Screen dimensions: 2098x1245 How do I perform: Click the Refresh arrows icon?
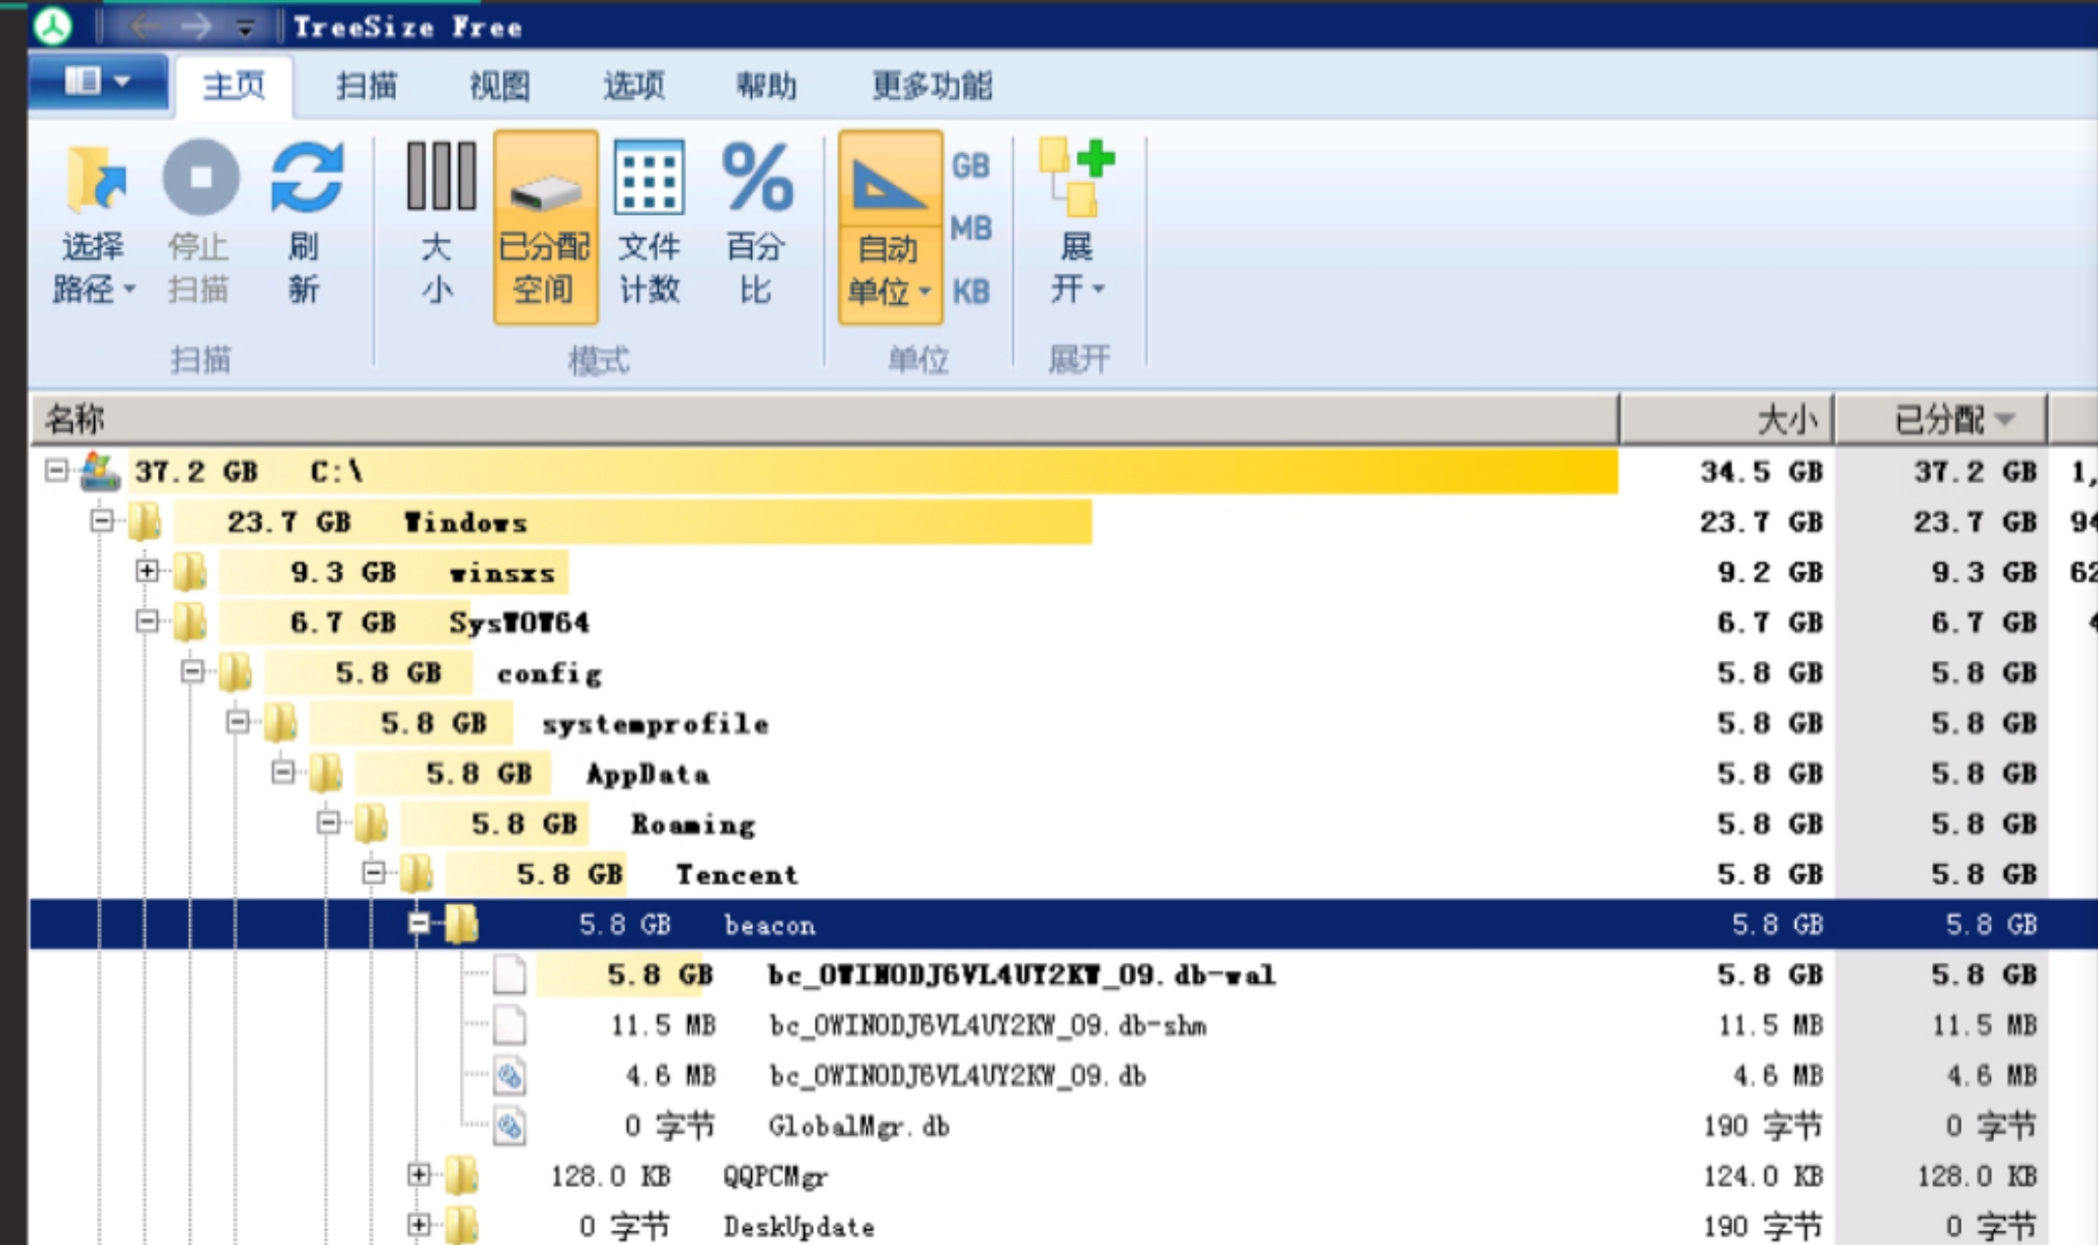(306, 178)
